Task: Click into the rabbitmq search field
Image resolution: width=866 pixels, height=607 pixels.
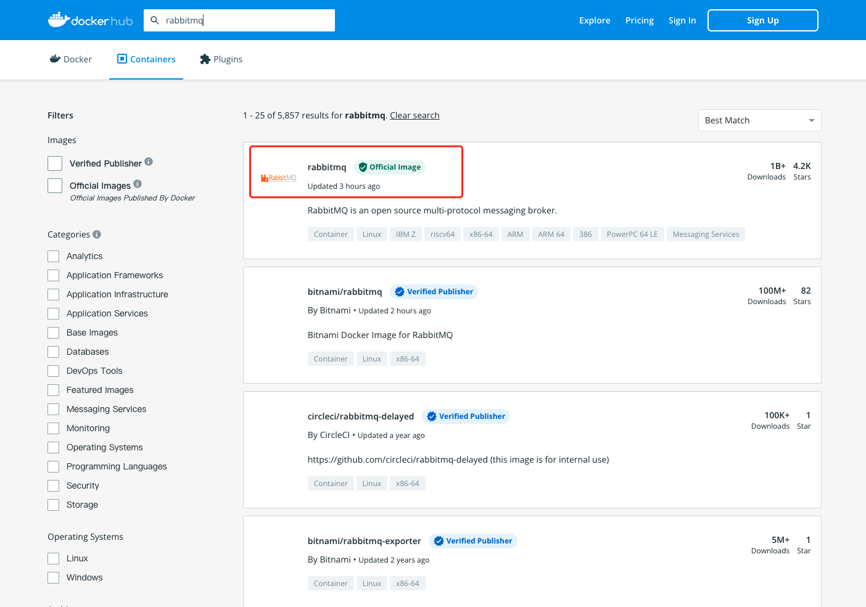Action: tap(239, 20)
